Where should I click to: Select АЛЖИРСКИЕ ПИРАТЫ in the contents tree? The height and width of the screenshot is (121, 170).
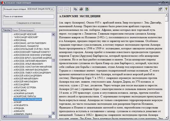[25, 96]
